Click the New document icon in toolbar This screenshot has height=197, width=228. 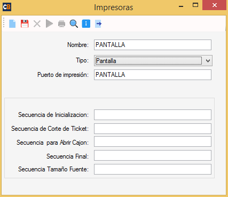coord(12,23)
